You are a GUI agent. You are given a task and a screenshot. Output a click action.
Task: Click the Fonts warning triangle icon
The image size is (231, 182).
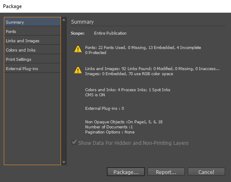[x=78, y=49]
